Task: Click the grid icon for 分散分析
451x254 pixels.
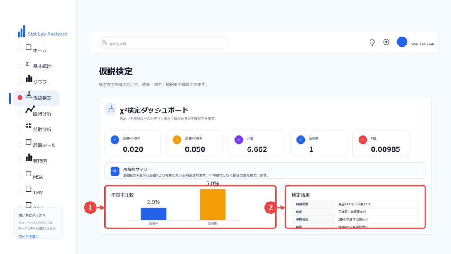Action: pyautogui.click(x=29, y=126)
